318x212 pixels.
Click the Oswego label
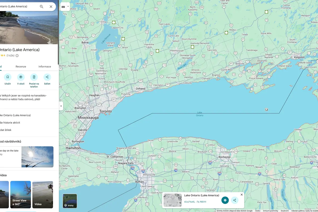pos(298,130)
